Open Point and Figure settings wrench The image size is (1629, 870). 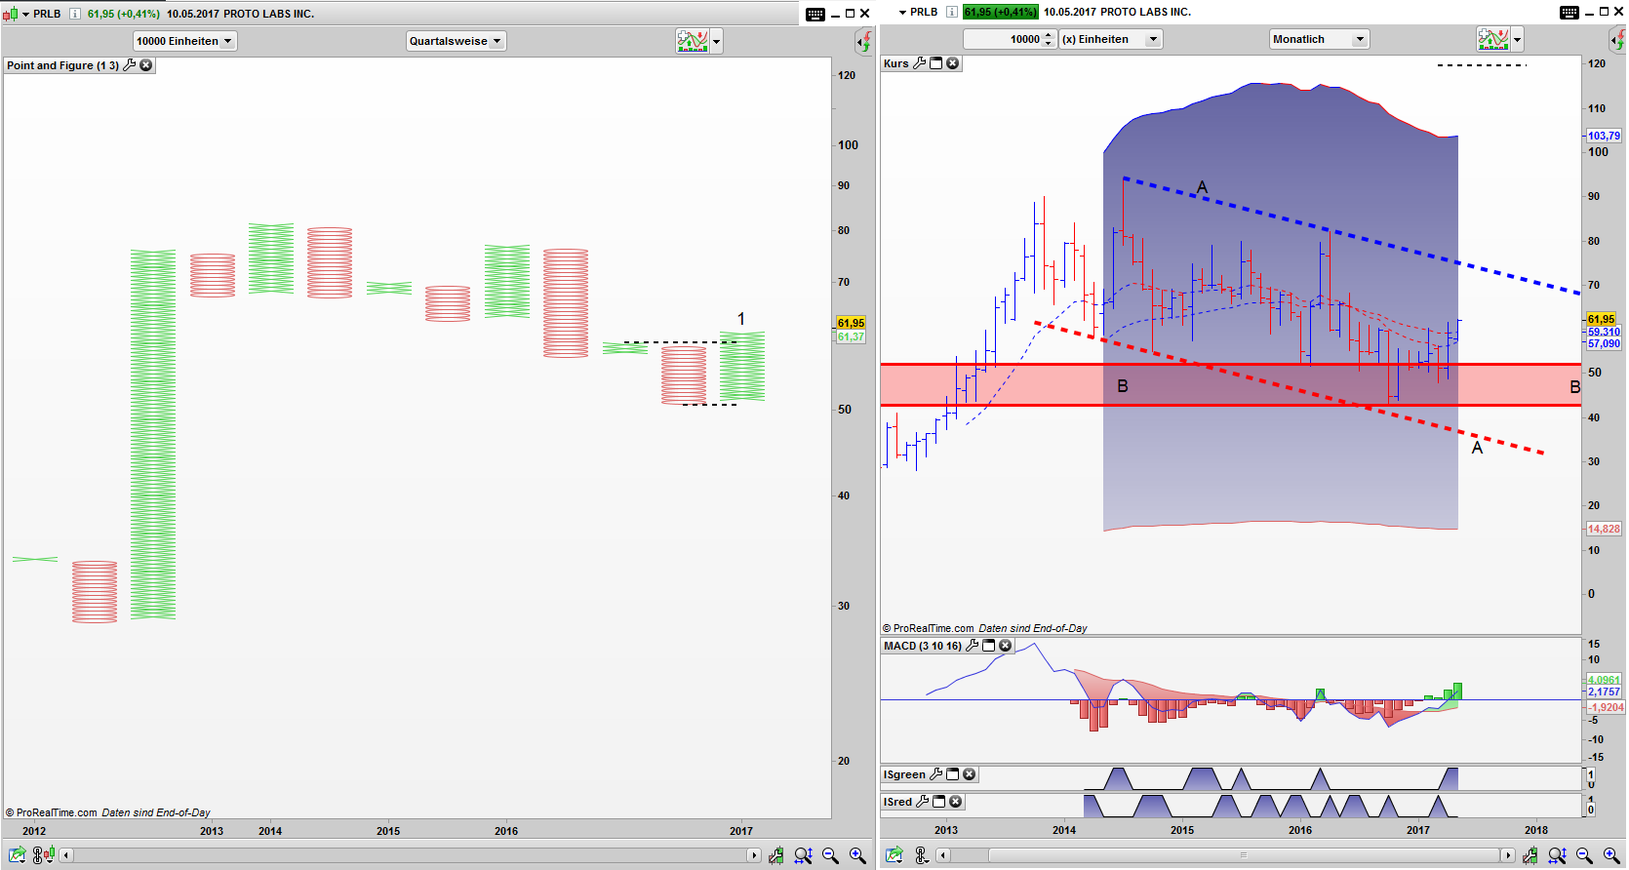(x=129, y=65)
